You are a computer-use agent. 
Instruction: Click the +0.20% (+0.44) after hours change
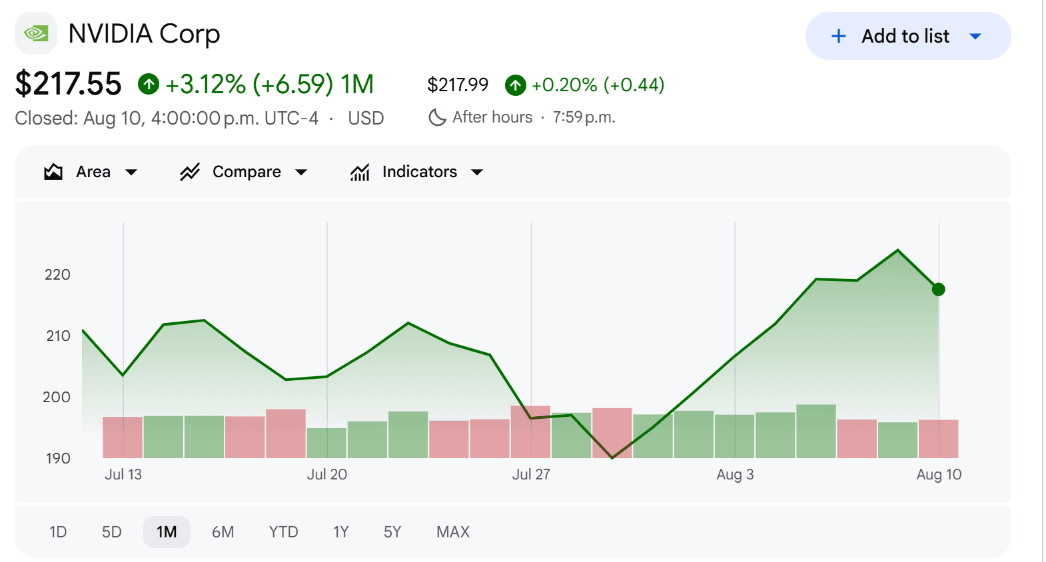click(598, 85)
